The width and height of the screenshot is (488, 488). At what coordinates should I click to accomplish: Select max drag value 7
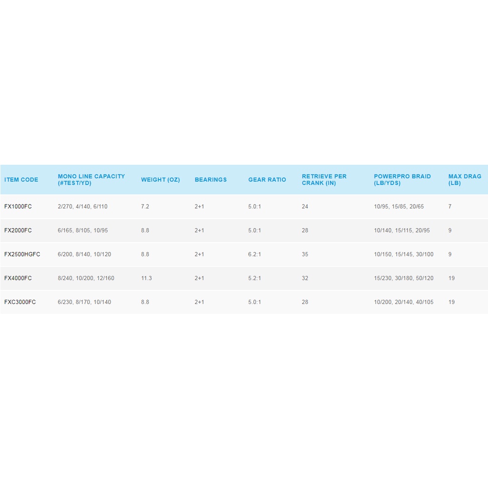tap(450, 207)
